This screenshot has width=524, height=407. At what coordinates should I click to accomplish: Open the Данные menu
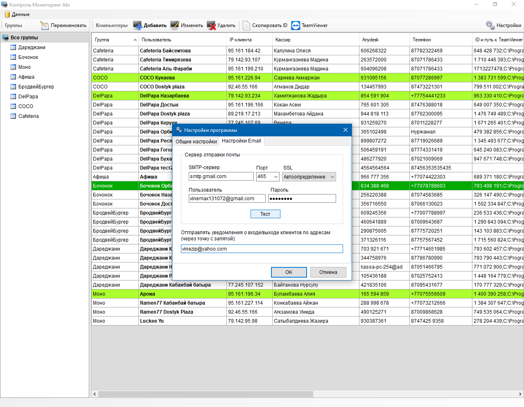(17, 14)
